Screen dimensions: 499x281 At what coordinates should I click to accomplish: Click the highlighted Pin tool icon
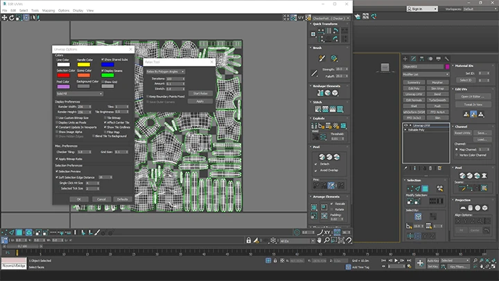pyautogui.click(x=331, y=185)
